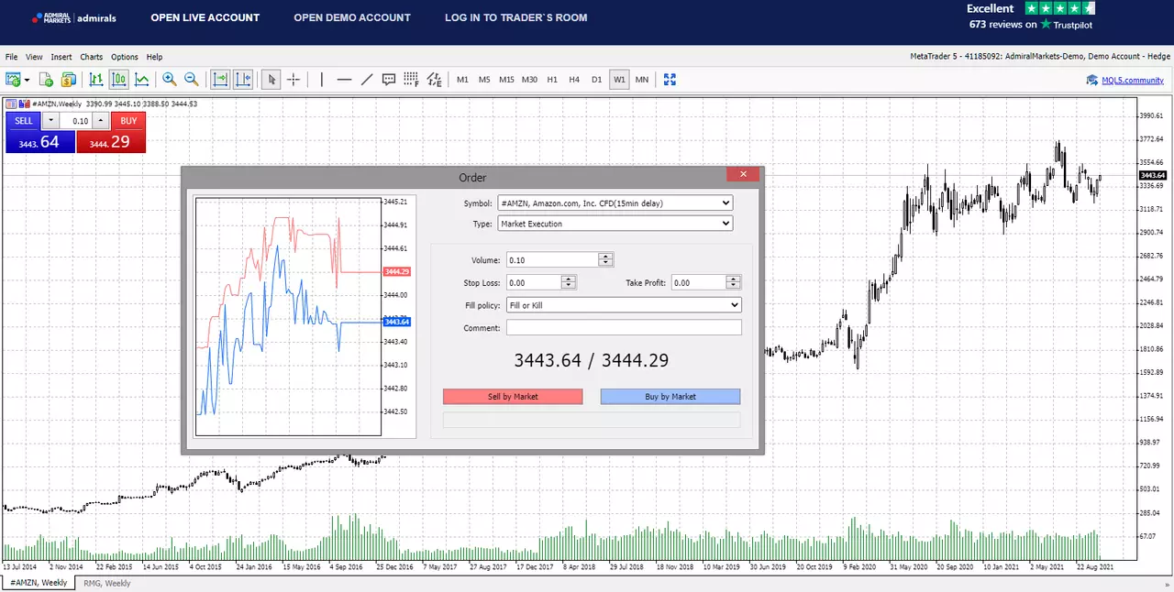Click the Comment text field
1174x592 pixels.
pyautogui.click(x=624, y=328)
